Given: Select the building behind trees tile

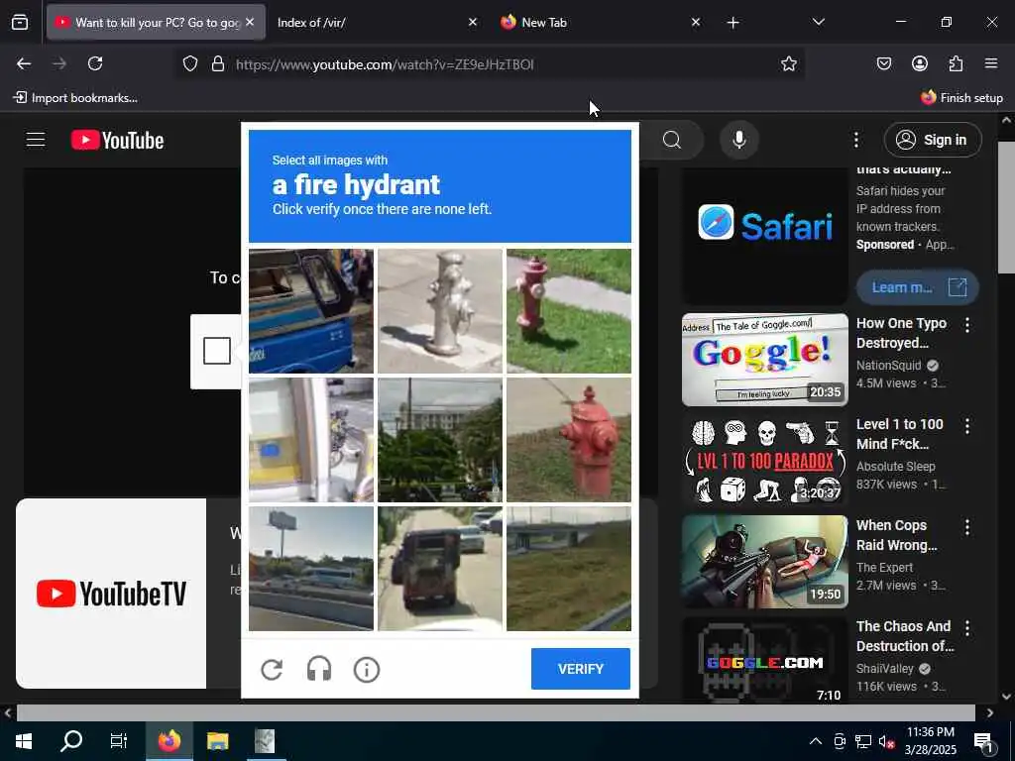Looking at the screenshot, I should pos(440,440).
